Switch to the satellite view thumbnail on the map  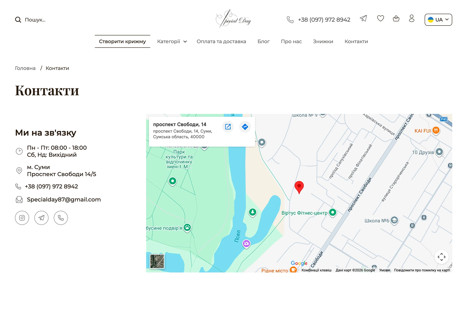157,261
